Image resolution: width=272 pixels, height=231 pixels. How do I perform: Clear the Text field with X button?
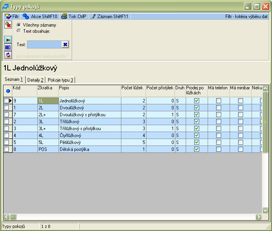[65, 45]
